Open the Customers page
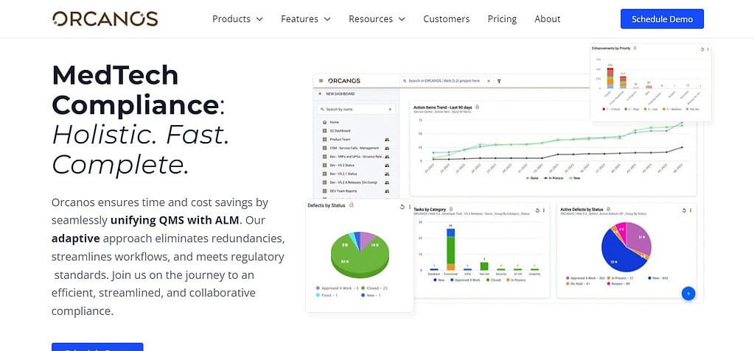The width and height of the screenshot is (754, 351). (446, 19)
